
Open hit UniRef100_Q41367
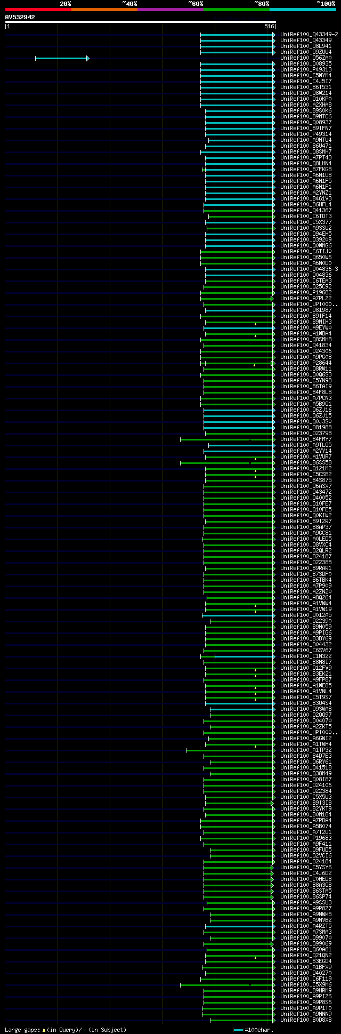click(306, 211)
